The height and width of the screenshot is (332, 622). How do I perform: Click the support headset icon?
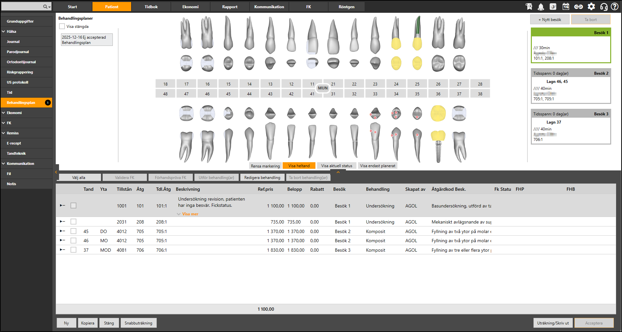(x=604, y=7)
